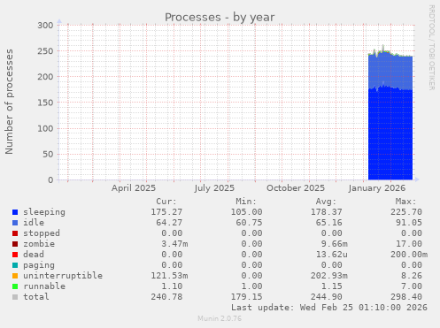Viewport: 440px width, 328px height.
Task: Click the sleeping average value 178.37
Action: [327, 212]
